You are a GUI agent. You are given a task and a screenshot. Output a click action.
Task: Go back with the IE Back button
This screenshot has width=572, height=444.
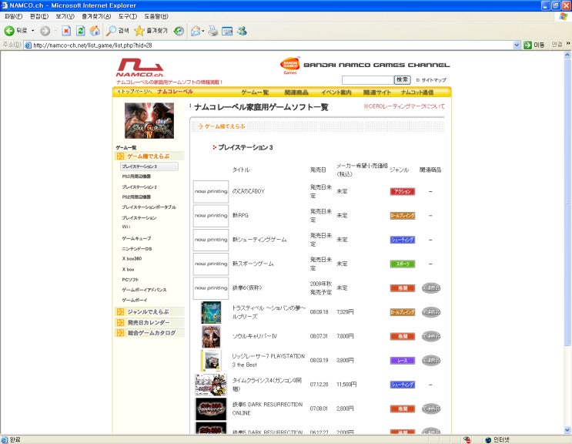coord(15,31)
